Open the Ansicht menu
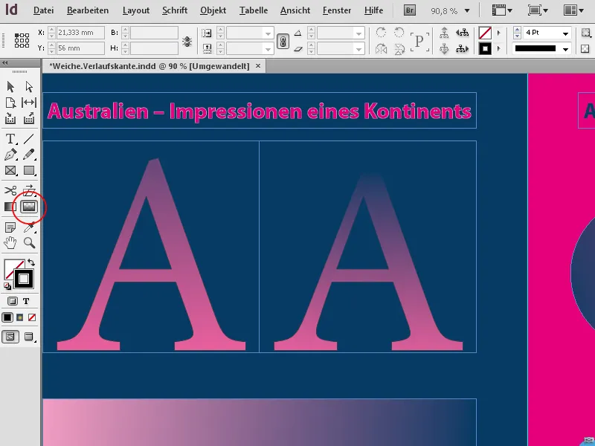Viewport: 595px width, 446px height. 295,10
